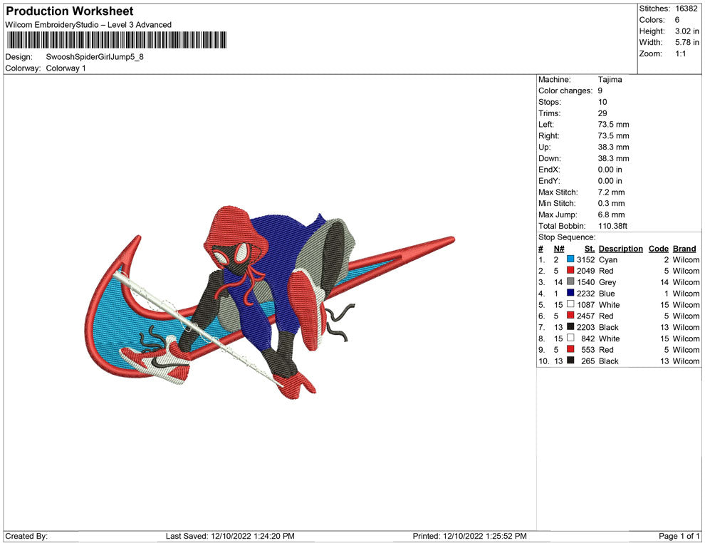Click the Created By label
This screenshot has width=705, height=543.
click(26, 536)
